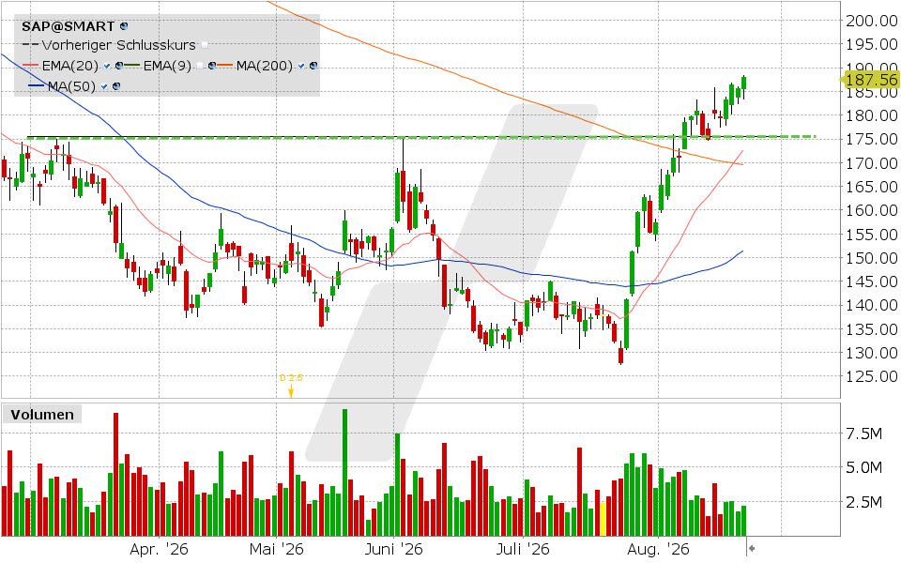Image resolution: width=901 pixels, height=563 pixels.
Task: Open settings icon next to SAP@SMART
Action: (x=124, y=26)
